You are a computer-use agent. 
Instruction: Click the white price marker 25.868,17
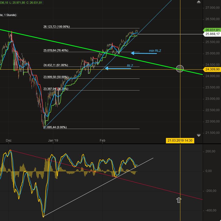pyautogui.click(x=213, y=34)
